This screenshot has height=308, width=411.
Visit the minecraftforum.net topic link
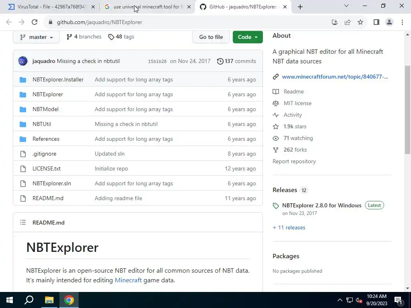335,77
